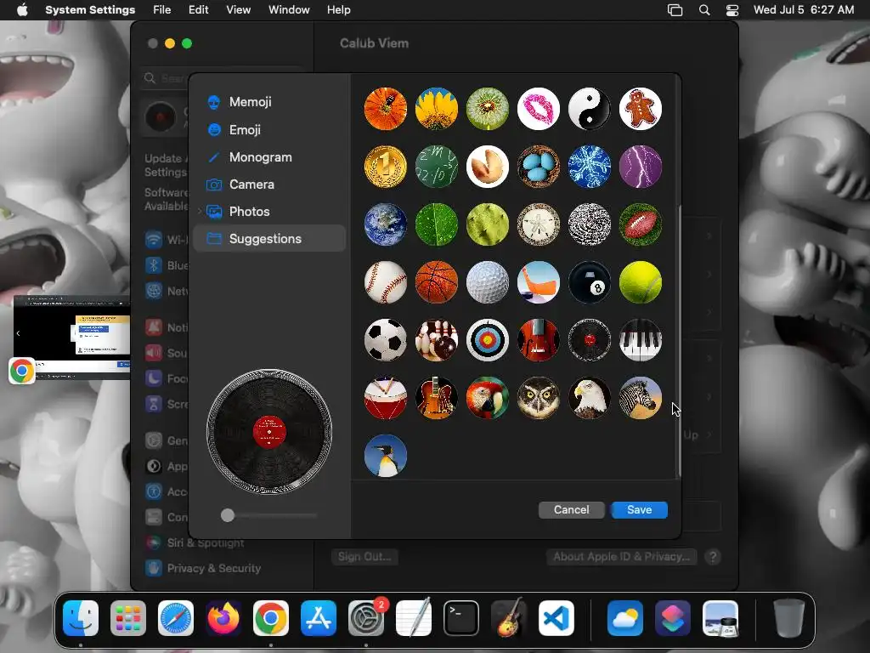Open Spotlight search in the menu bar
This screenshot has width=870, height=653.
[704, 10]
